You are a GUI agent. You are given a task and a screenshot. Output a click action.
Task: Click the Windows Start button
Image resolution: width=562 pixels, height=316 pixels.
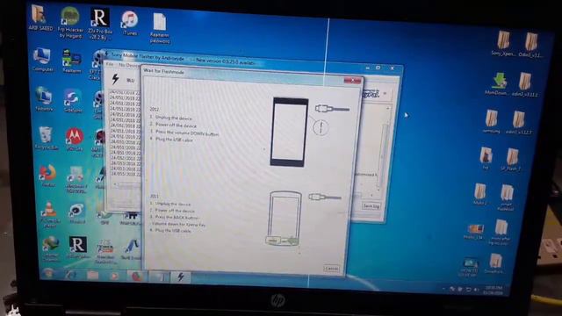pyautogui.click(x=47, y=274)
